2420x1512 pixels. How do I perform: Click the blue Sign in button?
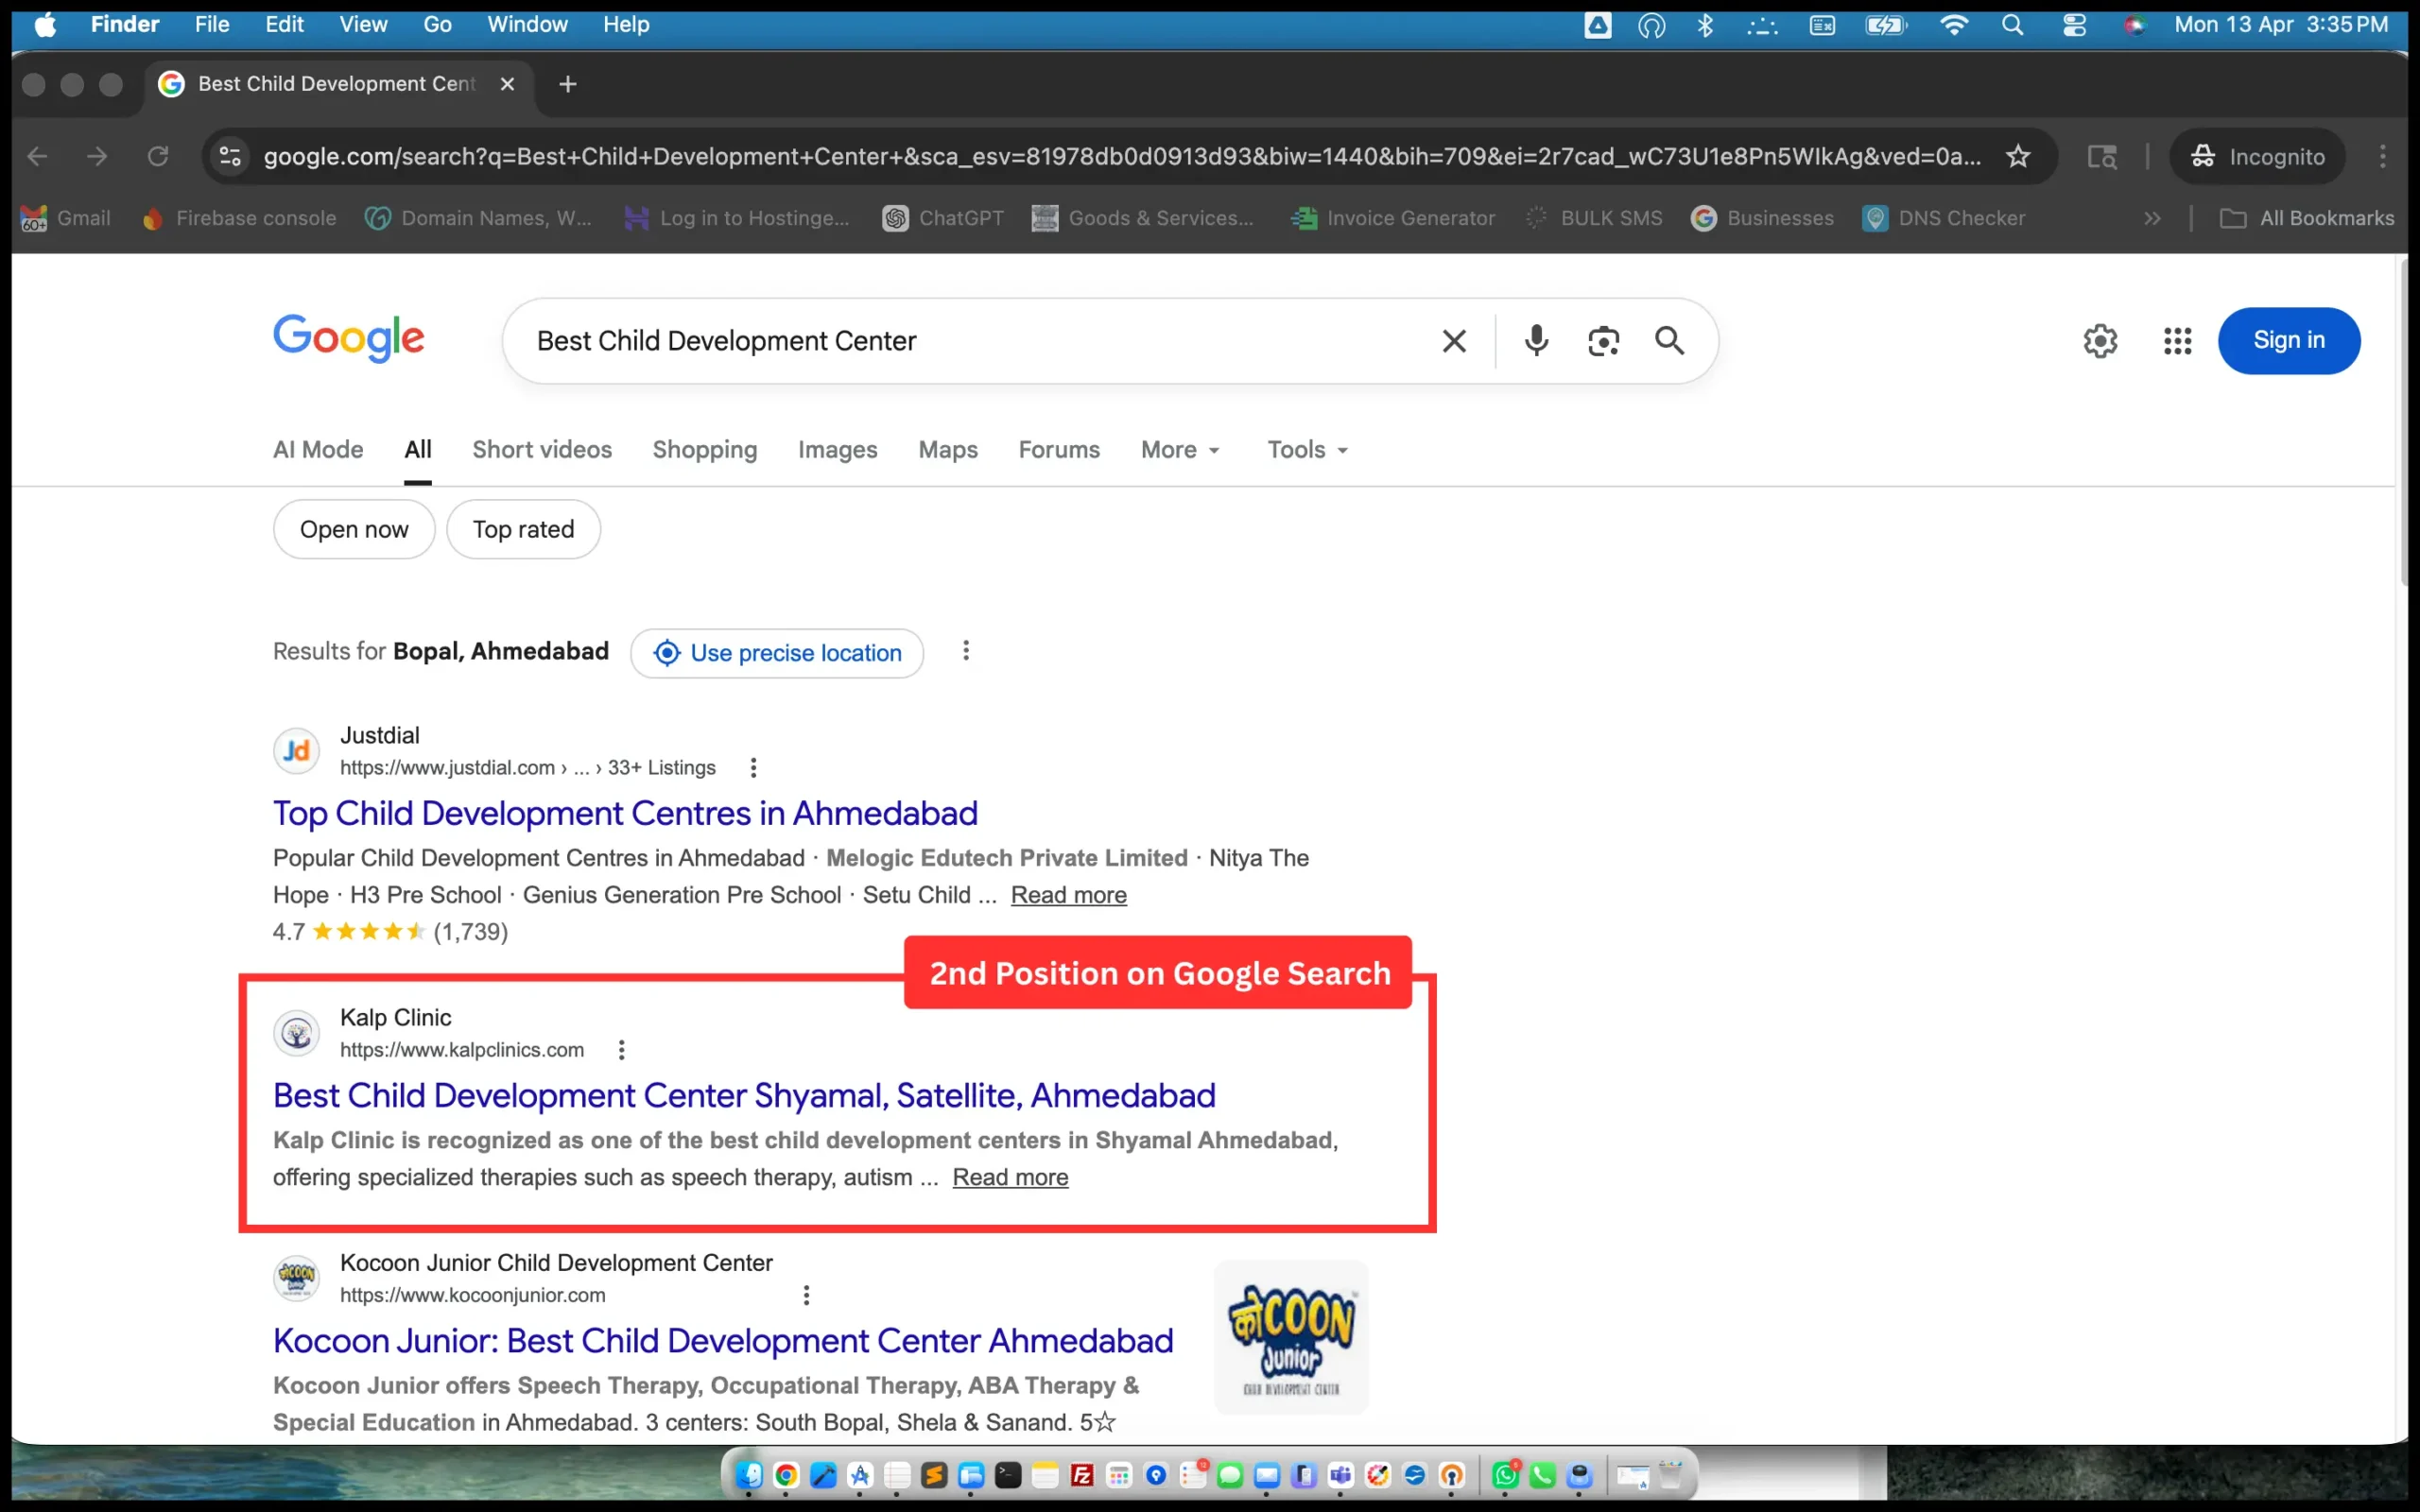point(2289,341)
